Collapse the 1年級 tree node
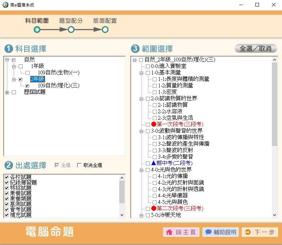The height and width of the screenshot is (245, 282). point(14,67)
